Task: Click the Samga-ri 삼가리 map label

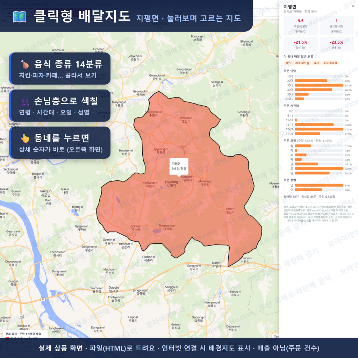Action: point(217,84)
